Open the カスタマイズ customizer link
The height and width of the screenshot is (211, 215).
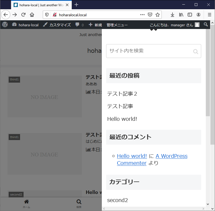[x=57, y=25]
